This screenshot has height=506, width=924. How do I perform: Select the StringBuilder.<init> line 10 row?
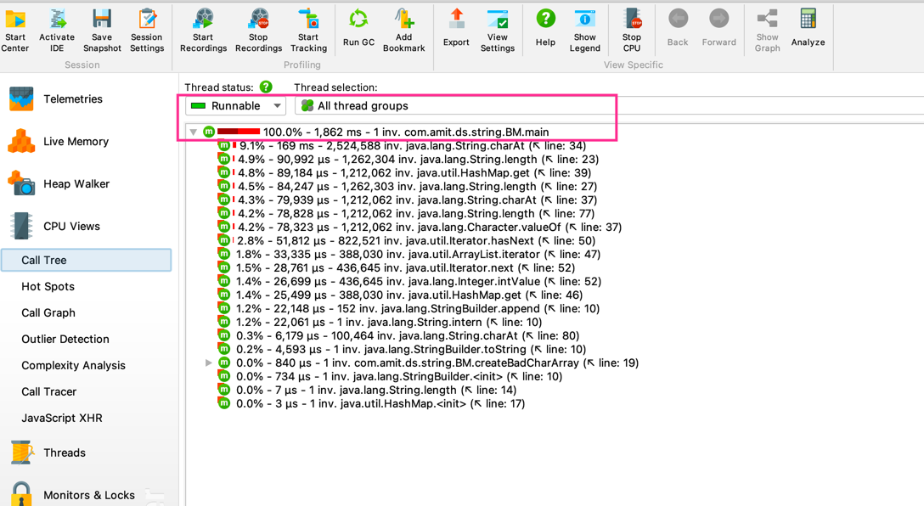point(390,376)
